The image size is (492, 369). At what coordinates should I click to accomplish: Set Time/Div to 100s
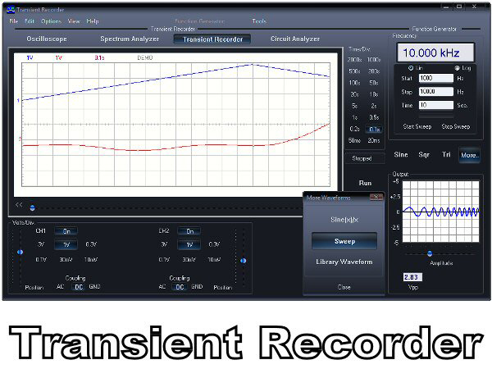[354, 83]
